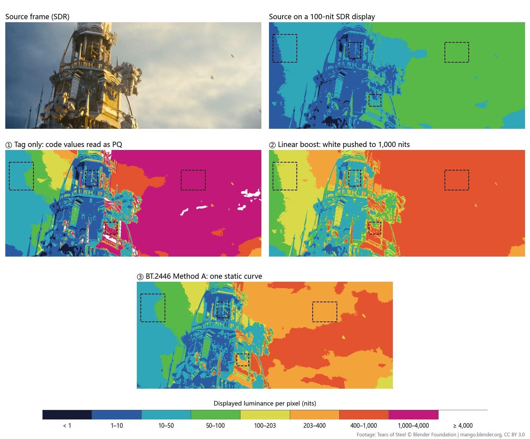Screen dimensions: 530x439
Task: Select the "400–1,000" legend label
Action: tap(364, 425)
